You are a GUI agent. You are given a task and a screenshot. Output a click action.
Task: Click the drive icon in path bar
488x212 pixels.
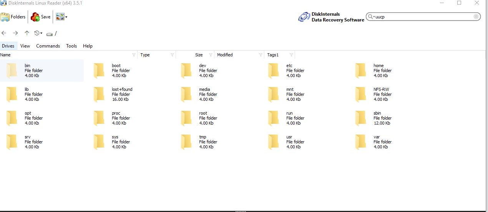click(50, 34)
